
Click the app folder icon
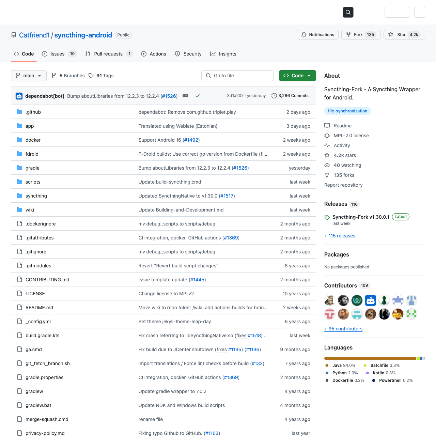click(19, 126)
